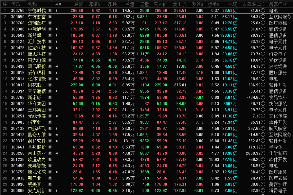Click the R badge beside 圣邦股份
Image resolution: width=293 pixels, height=195 pixels.
(x=50, y=147)
